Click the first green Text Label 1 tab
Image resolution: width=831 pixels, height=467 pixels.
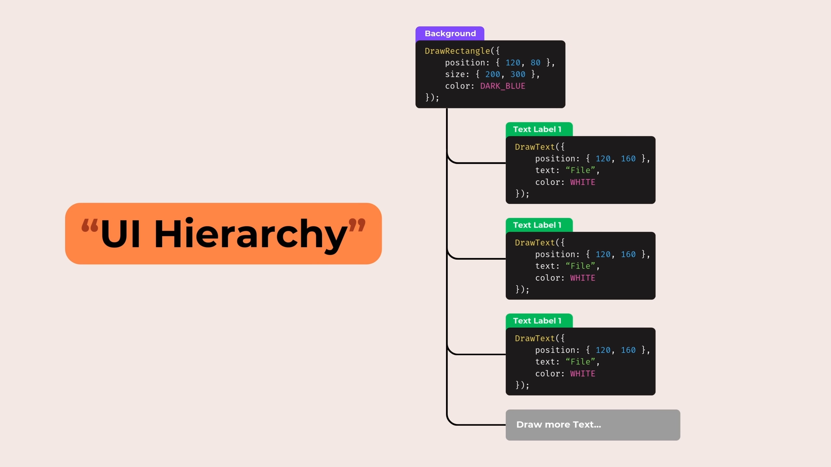tap(539, 129)
